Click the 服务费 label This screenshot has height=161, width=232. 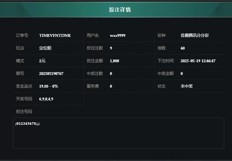[x=93, y=86]
